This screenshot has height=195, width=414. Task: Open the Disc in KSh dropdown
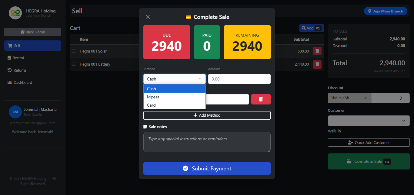pyautogui.click(x=349, y=98)
